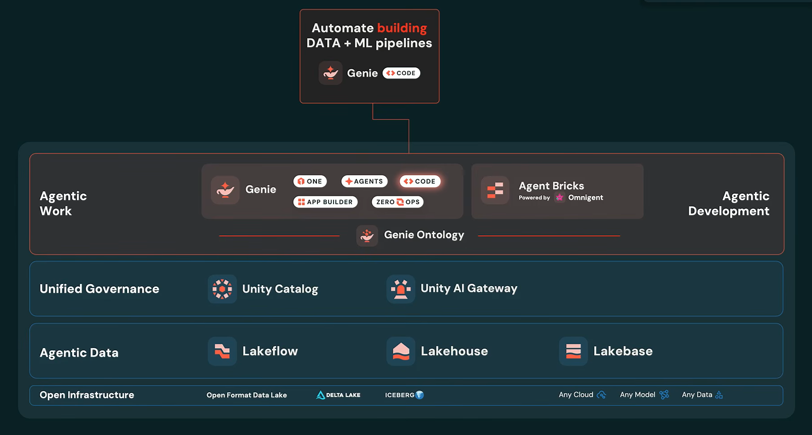Image resolution: width=812 pixels, height=435 pixels.
Task: Click the 'Genie' label in the Agentic Work panel
Action: (260, 189)
